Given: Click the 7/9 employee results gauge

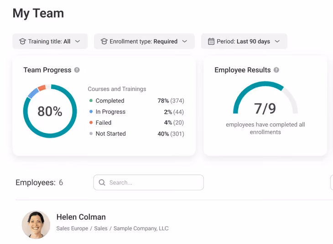Looking at the screenshot, I should pos(265,98).
